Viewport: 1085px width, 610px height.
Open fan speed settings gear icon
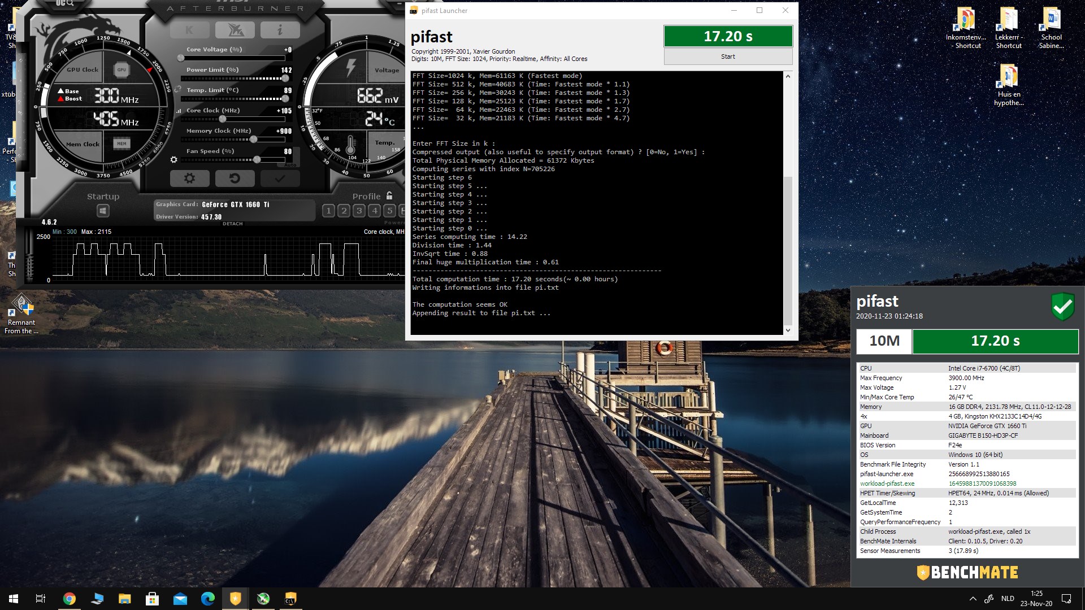pyautogui.click(x=174, y=160)
